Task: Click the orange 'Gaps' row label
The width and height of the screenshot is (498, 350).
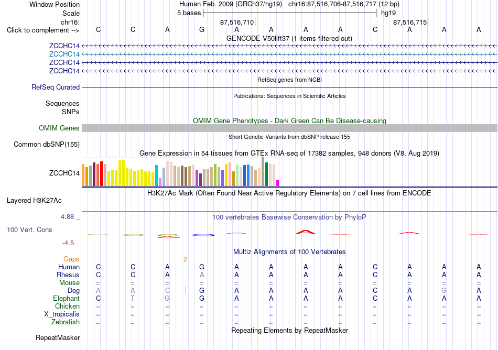Action: coord(71,259)
